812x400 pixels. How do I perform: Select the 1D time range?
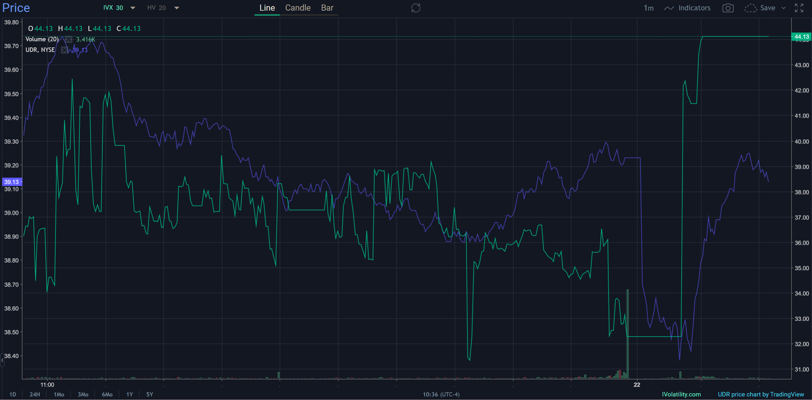[x=13, y=394]
